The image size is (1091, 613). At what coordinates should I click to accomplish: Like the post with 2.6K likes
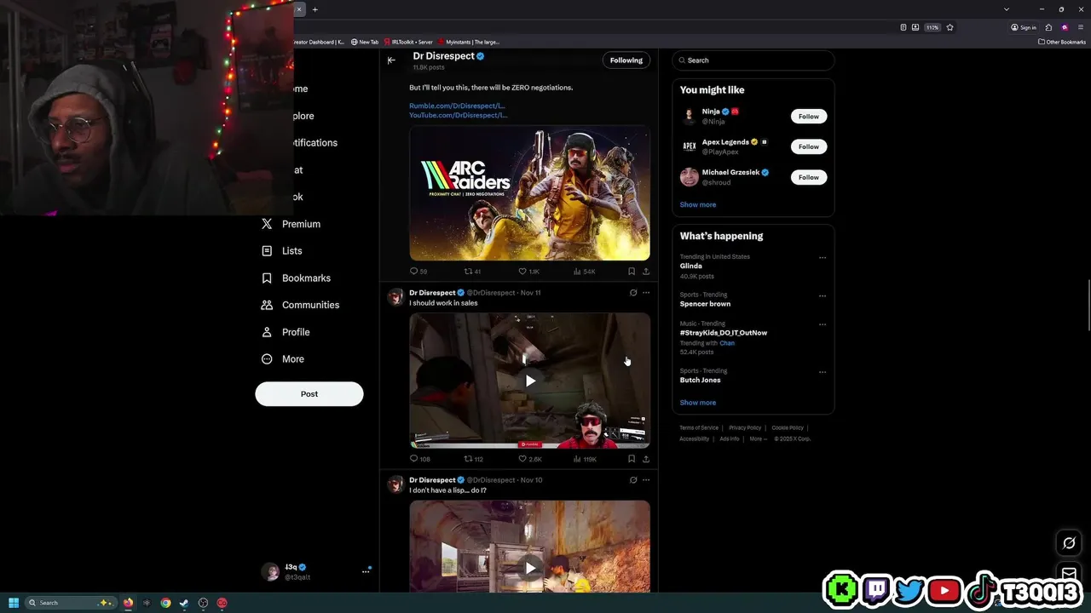tap(529, 459)
